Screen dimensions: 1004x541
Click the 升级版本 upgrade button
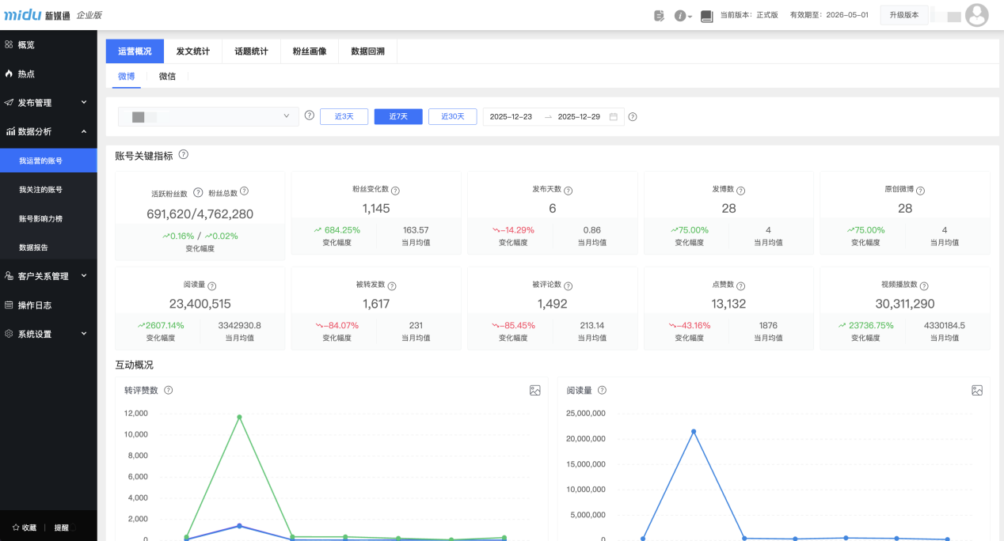pos(903,14)
